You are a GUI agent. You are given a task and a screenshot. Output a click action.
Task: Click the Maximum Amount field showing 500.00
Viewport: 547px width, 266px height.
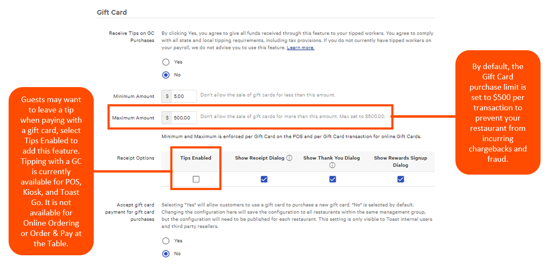184,118
